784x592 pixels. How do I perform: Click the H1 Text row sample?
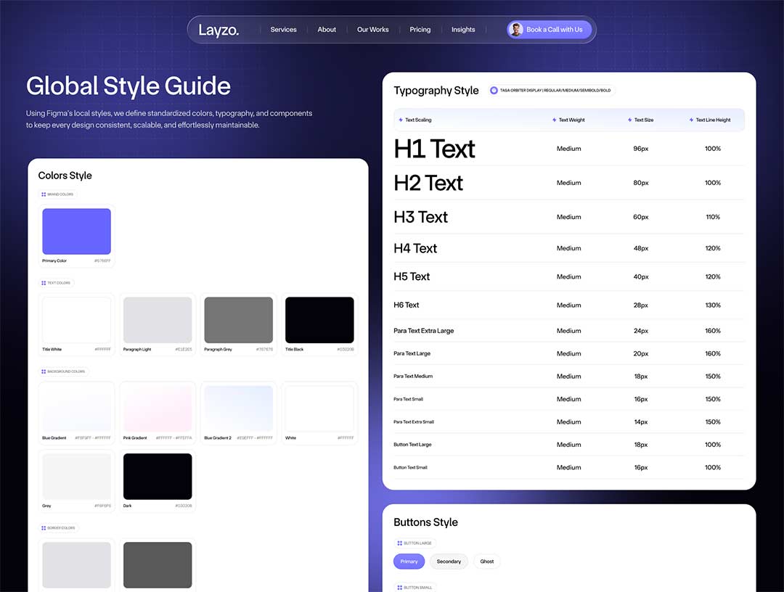pos(434,149)
